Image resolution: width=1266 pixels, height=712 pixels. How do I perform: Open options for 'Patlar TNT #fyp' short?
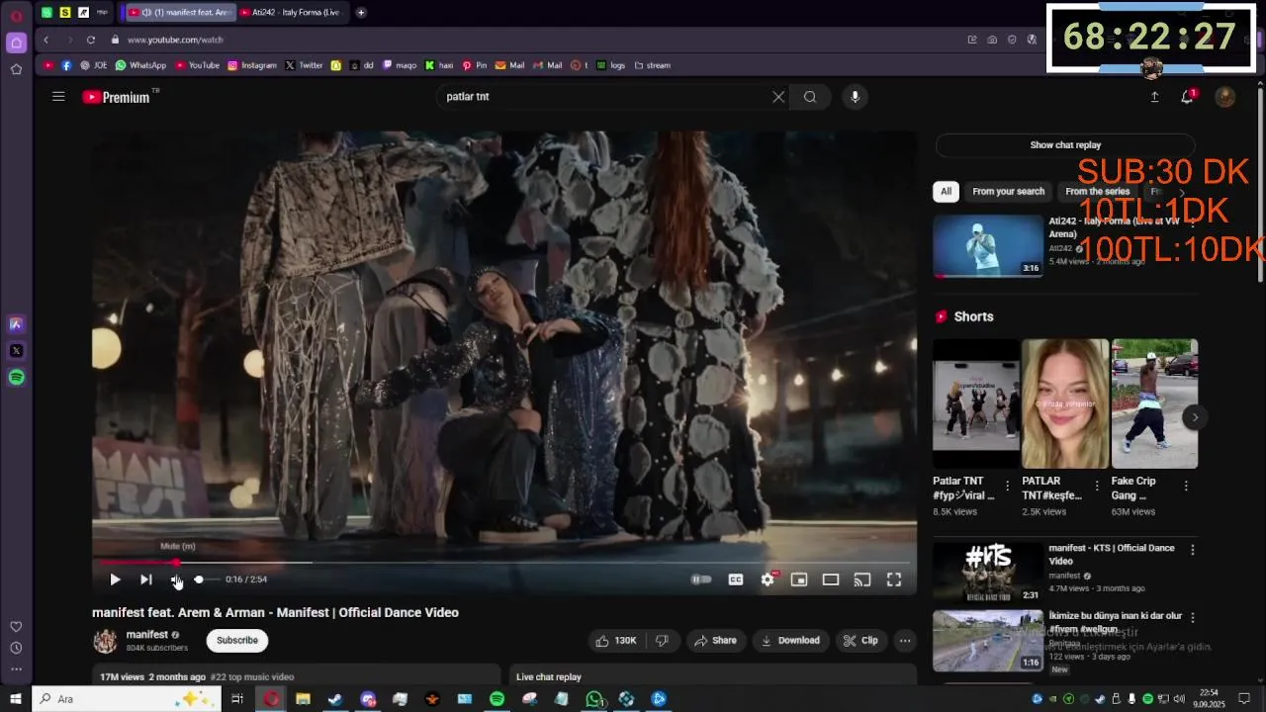pyautogui.click(x=1007, y=486)
